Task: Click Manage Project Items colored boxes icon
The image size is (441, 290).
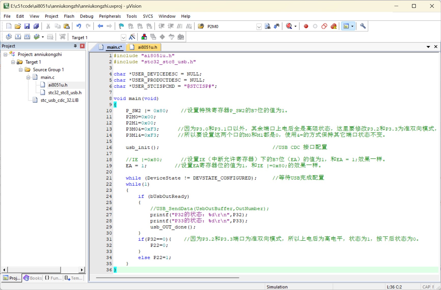Action: (x=144, y=37)
